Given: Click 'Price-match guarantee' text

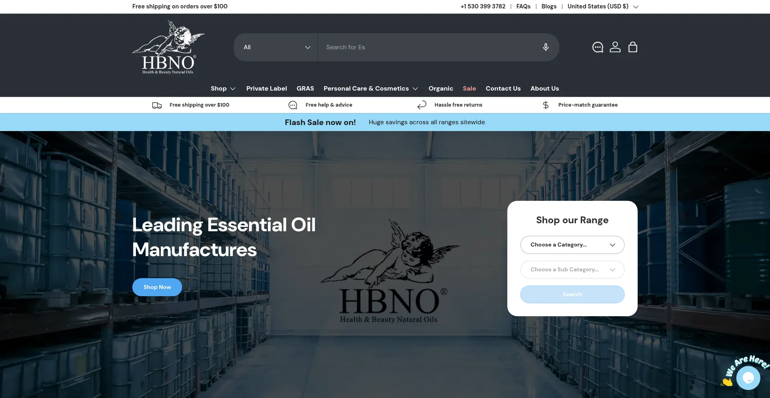Looking at the screenshot, I should coord(588,105).
